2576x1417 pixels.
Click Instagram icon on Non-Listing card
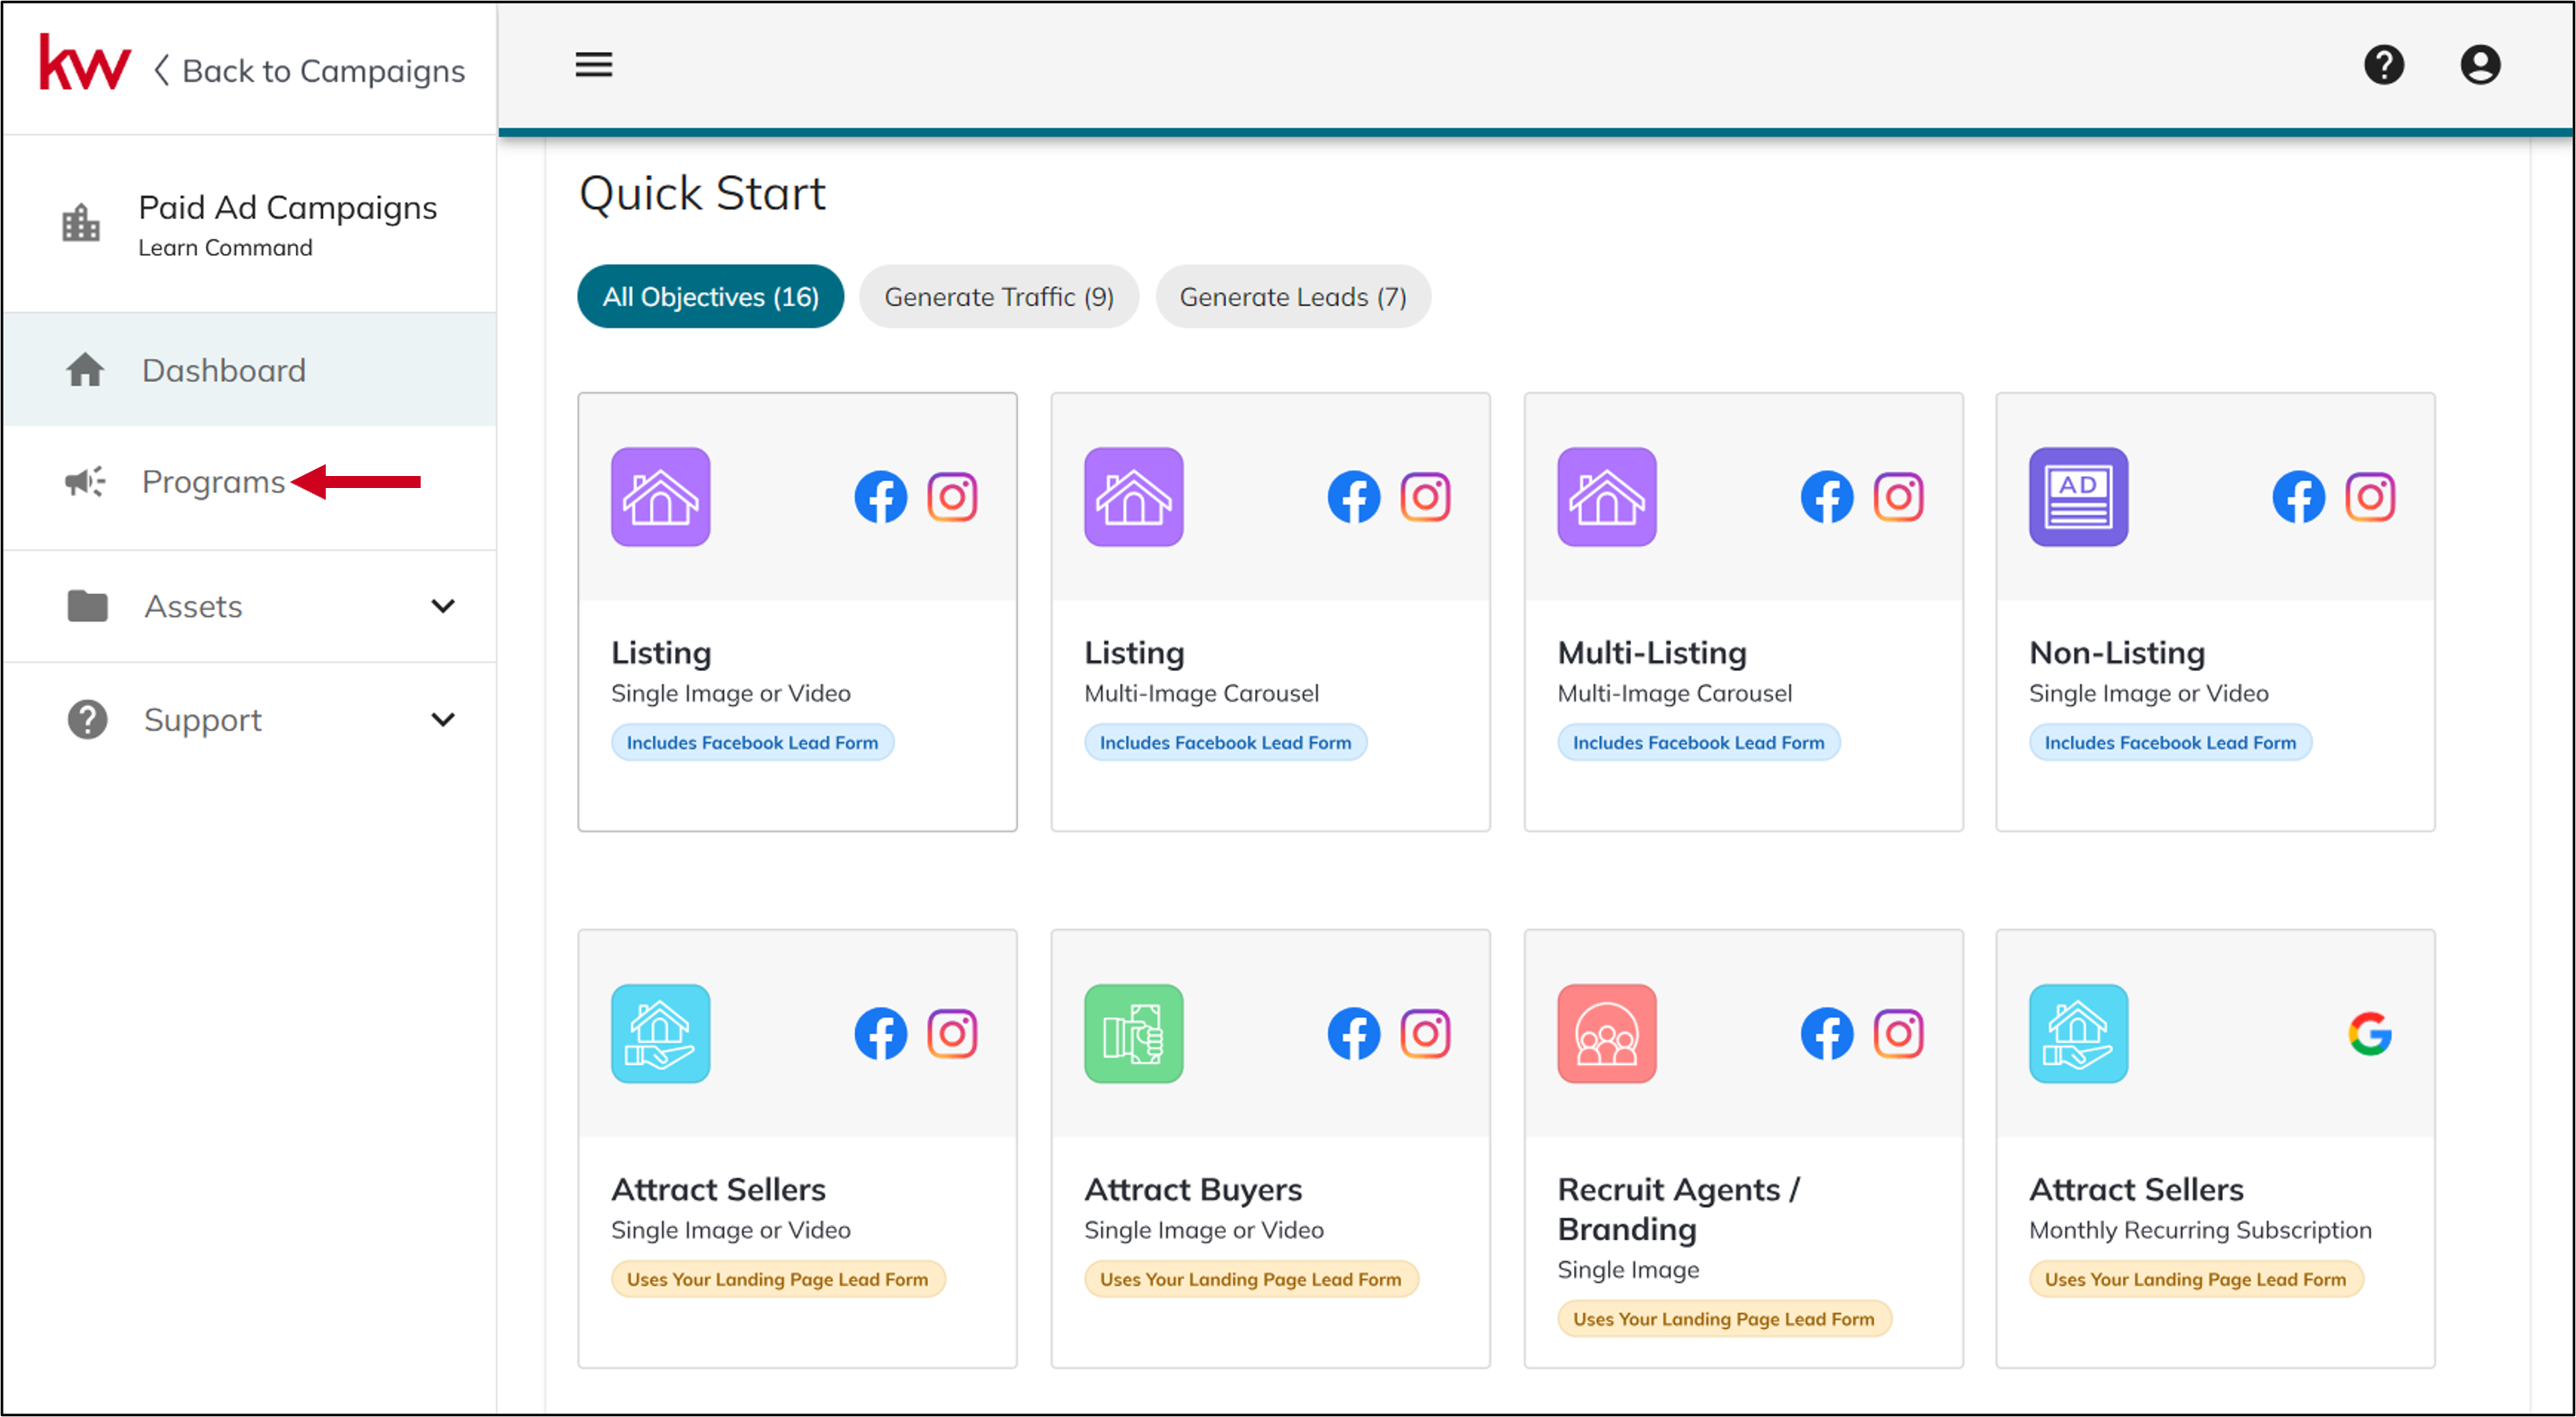(x=2370, y=497)
